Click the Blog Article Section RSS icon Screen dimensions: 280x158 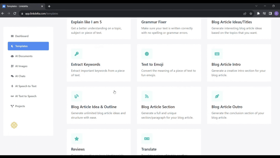[x=147, y=96]
